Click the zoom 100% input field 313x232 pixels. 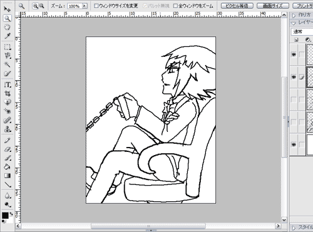pyautogui.click(x=74, y=6)
